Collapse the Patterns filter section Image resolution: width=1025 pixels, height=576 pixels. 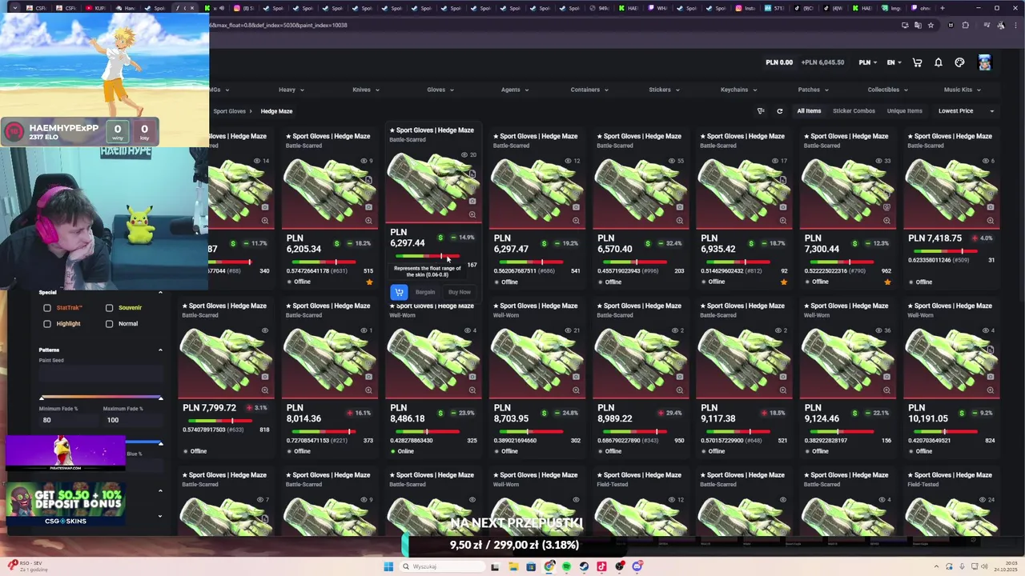tap(160, 350)
